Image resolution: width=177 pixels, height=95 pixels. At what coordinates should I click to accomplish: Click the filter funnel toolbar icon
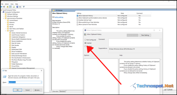[24, 7]
